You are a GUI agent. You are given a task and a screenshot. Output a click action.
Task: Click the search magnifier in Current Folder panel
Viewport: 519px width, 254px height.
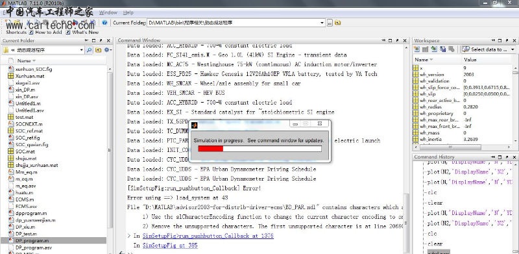pos(90,50)
